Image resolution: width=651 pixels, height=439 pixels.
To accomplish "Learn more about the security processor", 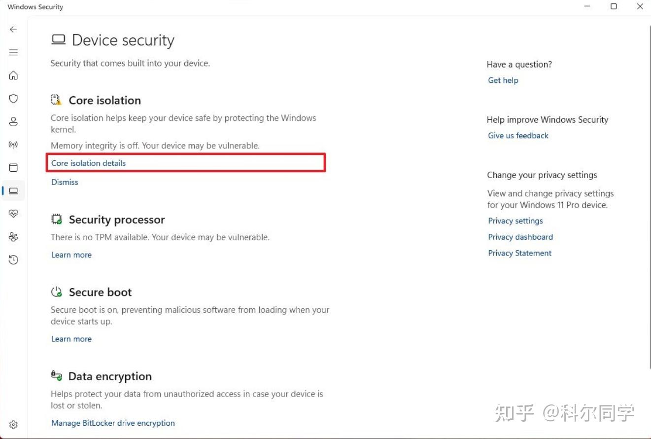I will coord(71,255).
